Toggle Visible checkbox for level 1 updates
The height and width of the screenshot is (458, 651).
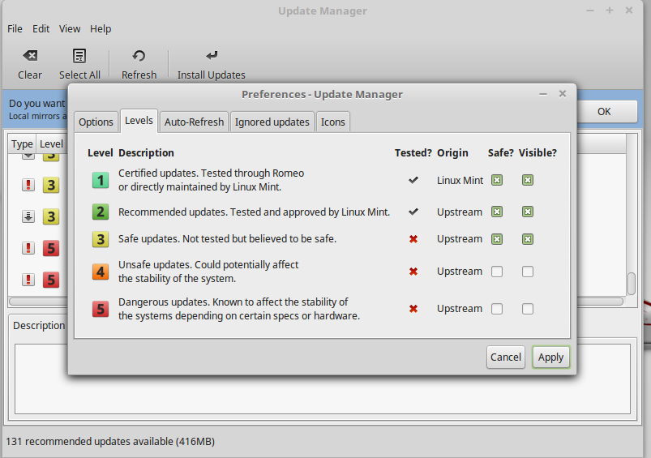tap(528, 180)
